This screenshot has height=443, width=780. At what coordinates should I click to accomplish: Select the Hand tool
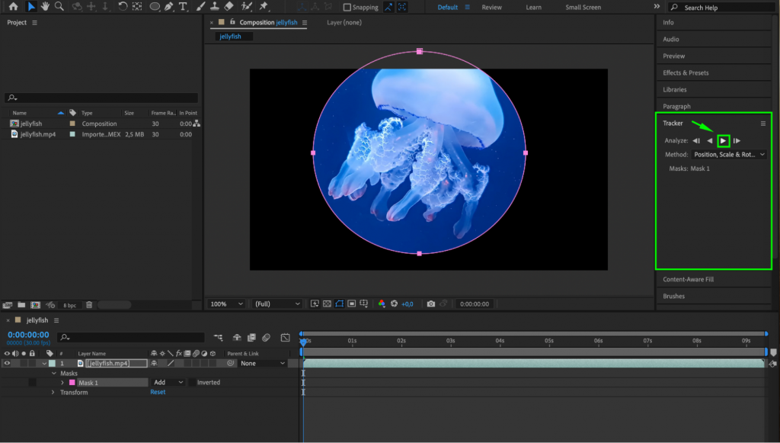point(46,7)
